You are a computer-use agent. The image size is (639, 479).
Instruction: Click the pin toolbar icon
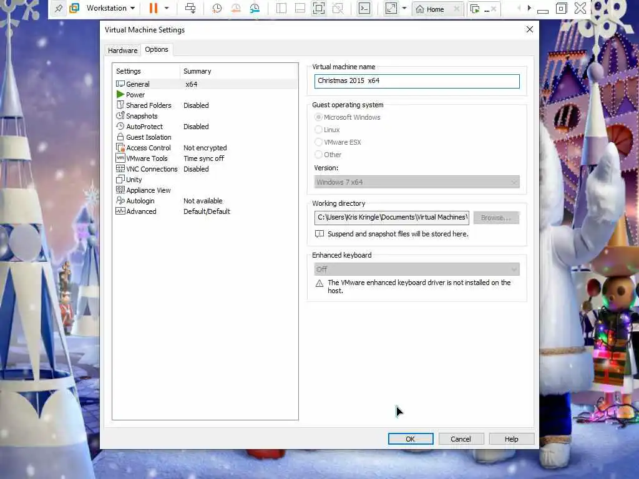[x=59, y=8]
